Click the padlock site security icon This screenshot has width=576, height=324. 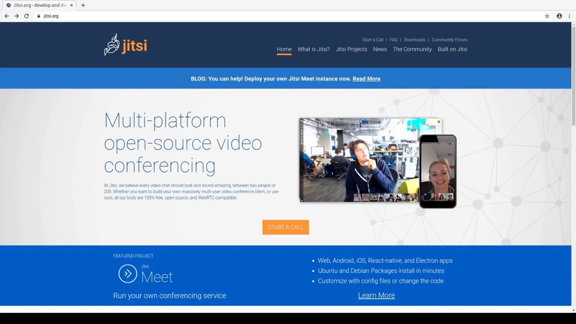coord(39,16)
